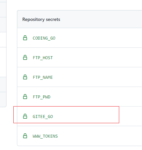Click the lock icon for GITEE_GO

(x=25, y=116)
